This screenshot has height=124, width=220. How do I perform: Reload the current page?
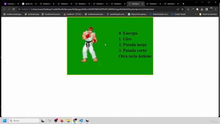pyautogui.click(x=14, y=9)
